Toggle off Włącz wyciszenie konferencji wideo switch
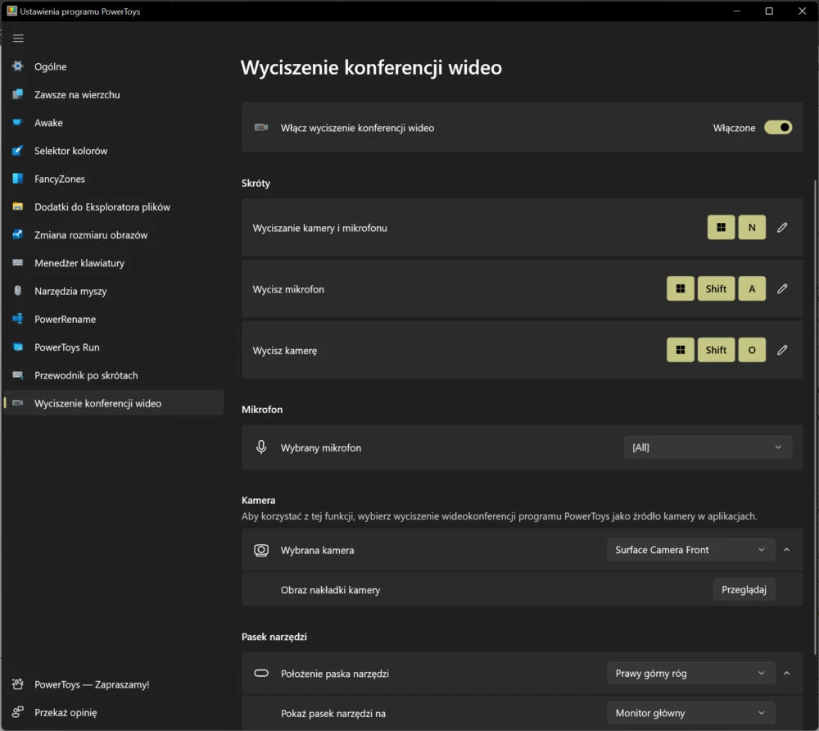 pyautogui.click(x=778, y=128)
